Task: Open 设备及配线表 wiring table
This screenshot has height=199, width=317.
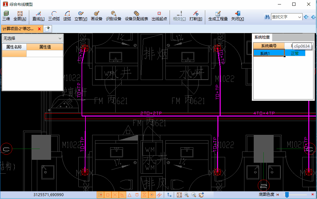Action: click(136, 16)
